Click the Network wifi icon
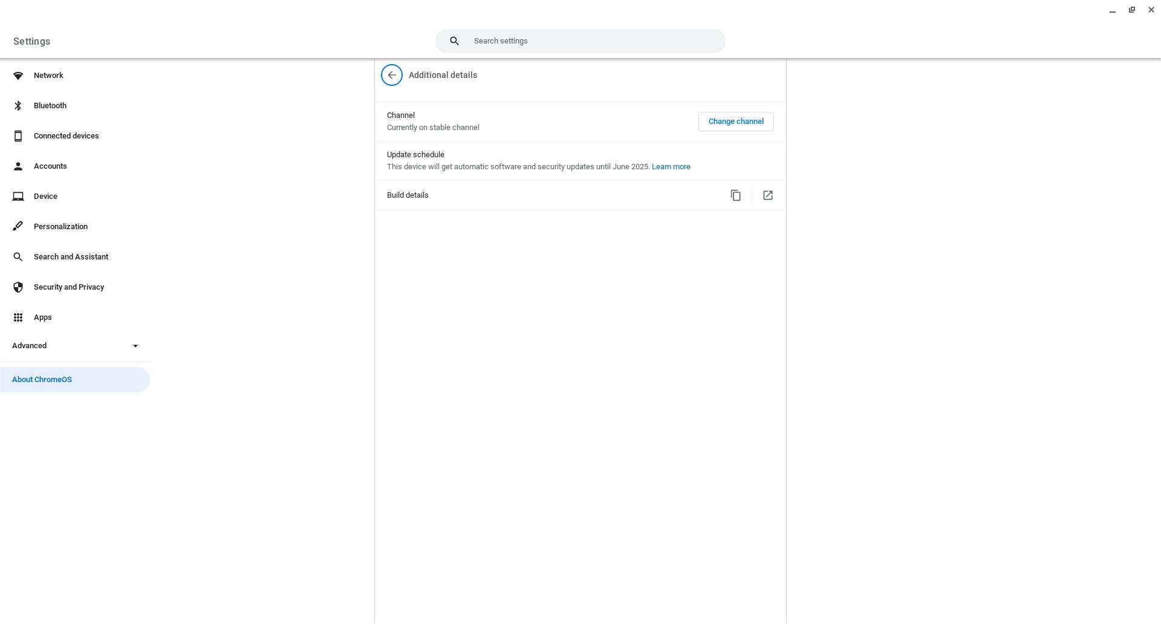 (18, 76)
